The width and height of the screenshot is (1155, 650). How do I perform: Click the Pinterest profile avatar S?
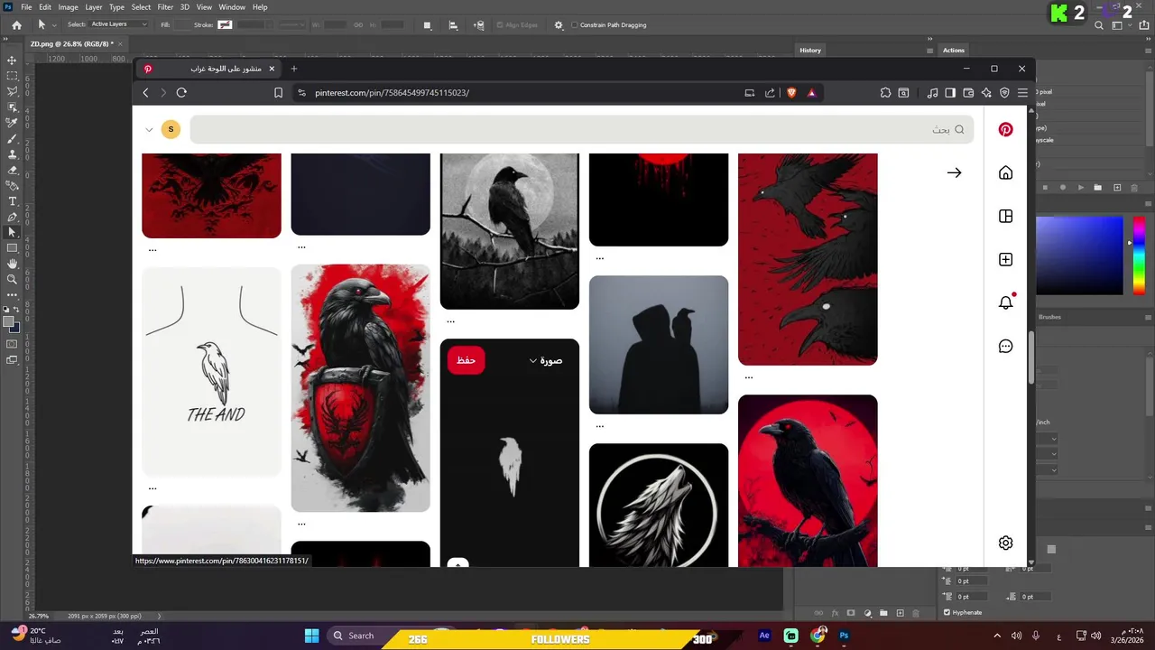pos(170,129)
